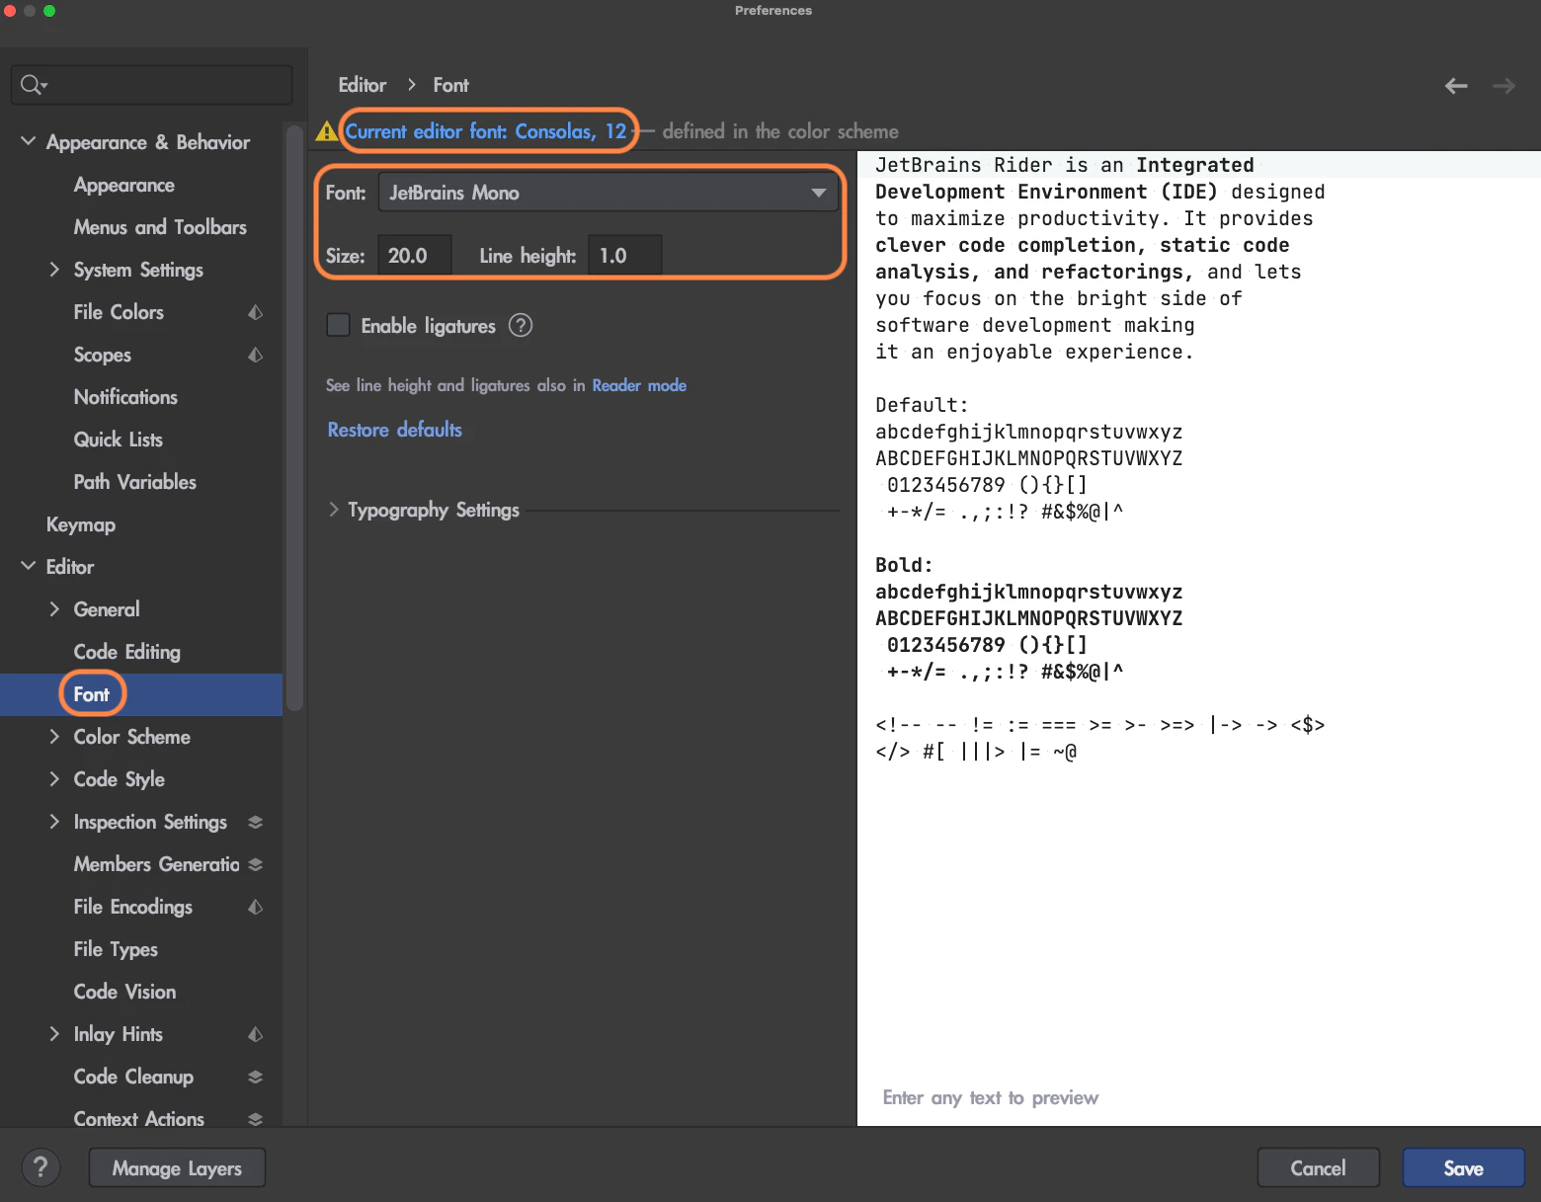1541x1202 pixels.
Task: Click the layer icon beside File Colors
Action: point(255,312)
